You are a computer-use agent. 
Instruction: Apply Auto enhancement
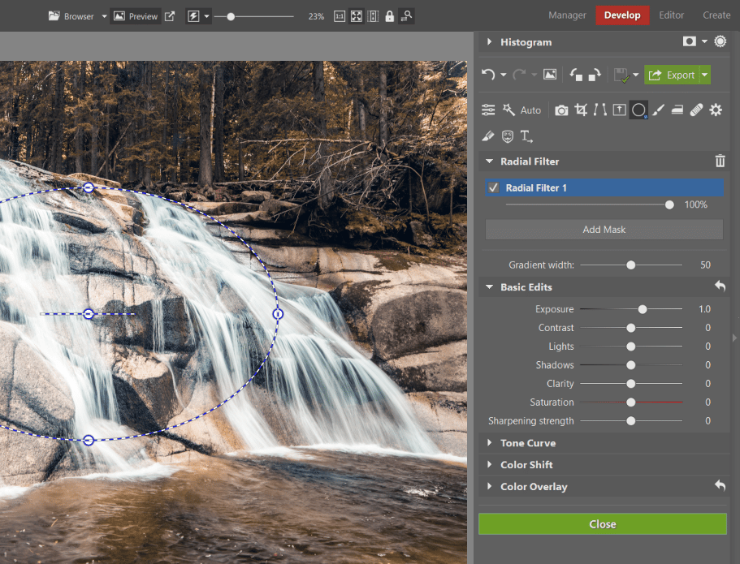click(x=530, y=110)
